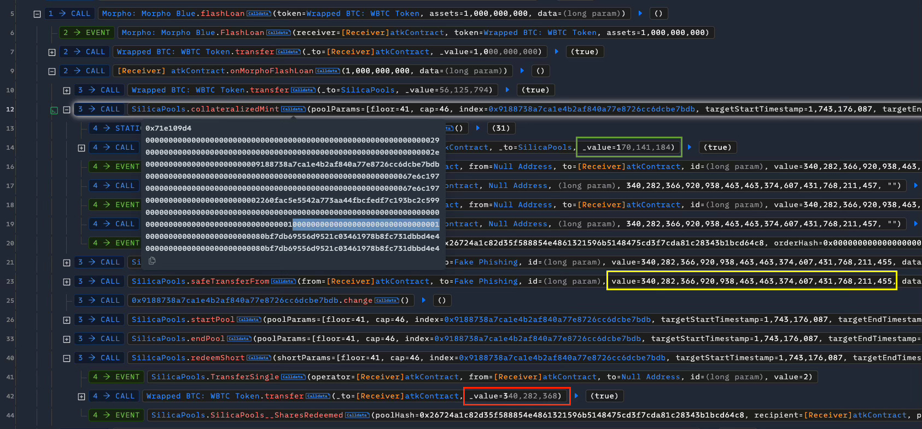Collapse the atkContract.onMorphoFlashLoan call
Screen dimensions: 922x429
point(52,71)
